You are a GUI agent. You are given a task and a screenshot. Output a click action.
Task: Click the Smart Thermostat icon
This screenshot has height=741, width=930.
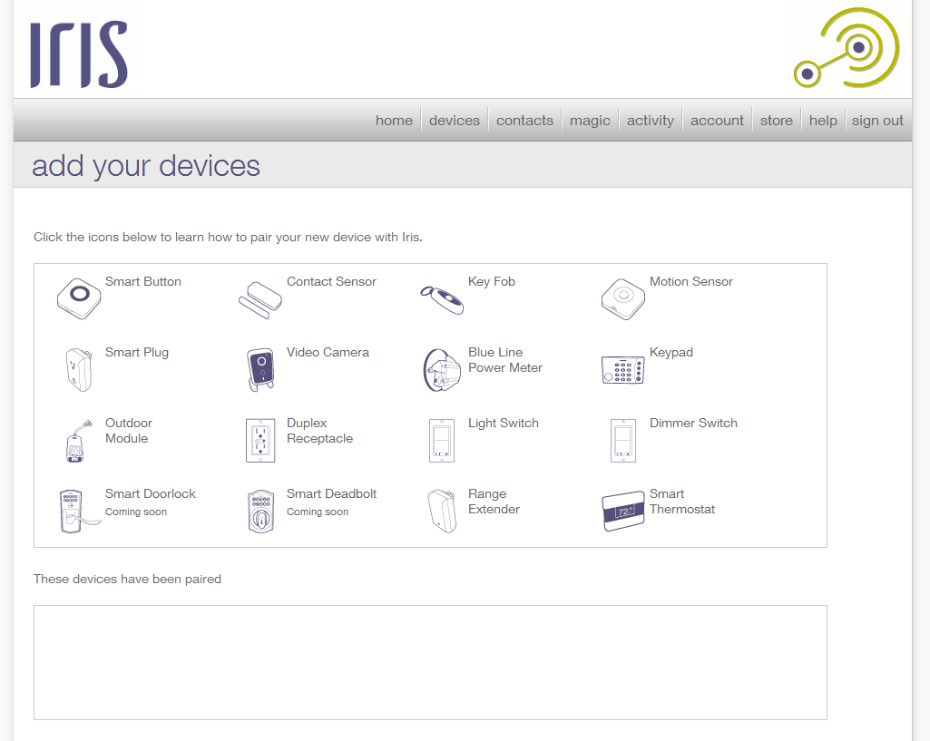tap(622, 512)
